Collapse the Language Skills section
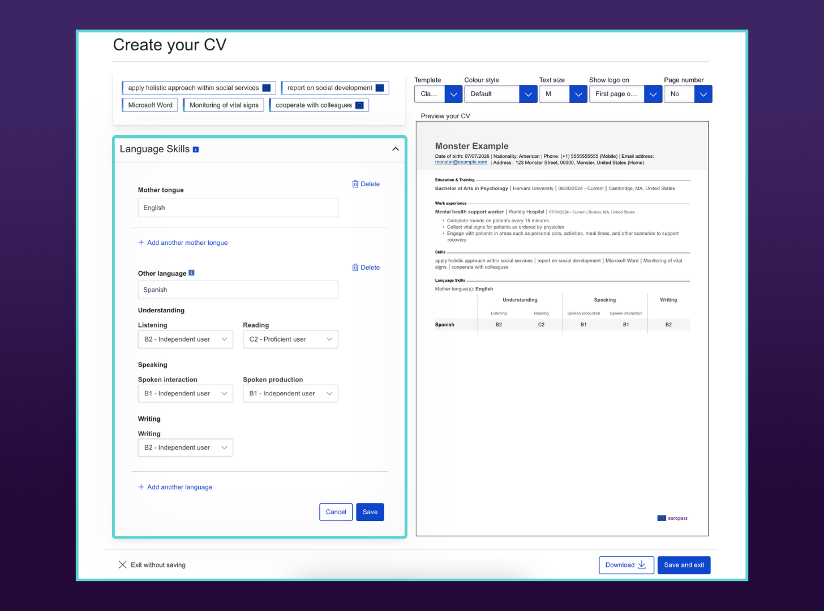 pos(396,149)
